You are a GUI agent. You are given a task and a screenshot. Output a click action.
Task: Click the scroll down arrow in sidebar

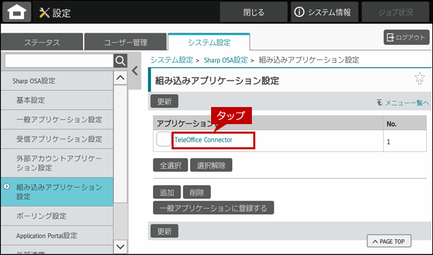pos(121,246)
